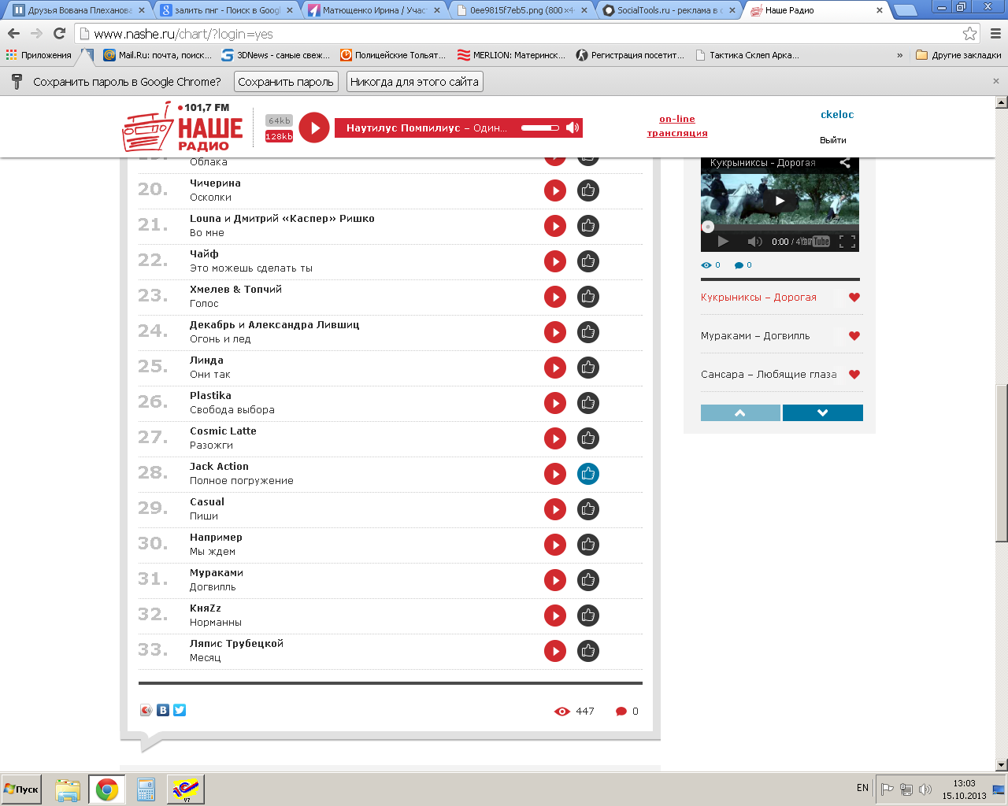Show previous playlist items with up chevron
The image size is (1008, 806).
point(740,413)
